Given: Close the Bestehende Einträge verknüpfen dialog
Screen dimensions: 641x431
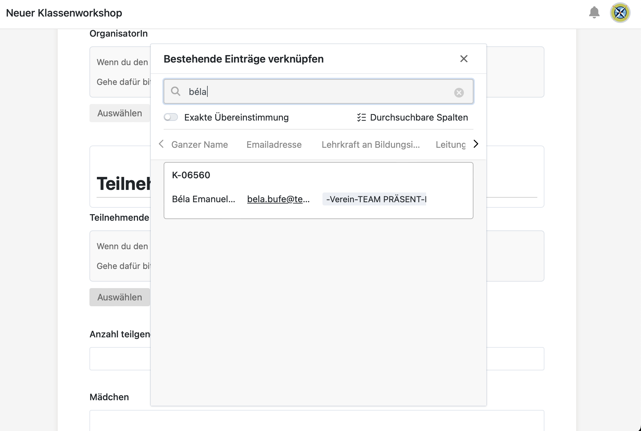Looking at the screenshot, I should [464, 59].
